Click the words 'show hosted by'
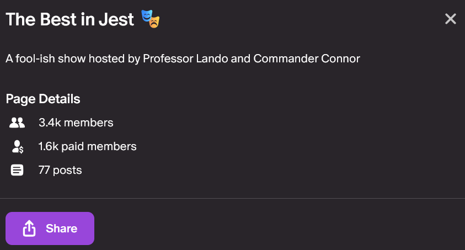 tap(99, 58)
